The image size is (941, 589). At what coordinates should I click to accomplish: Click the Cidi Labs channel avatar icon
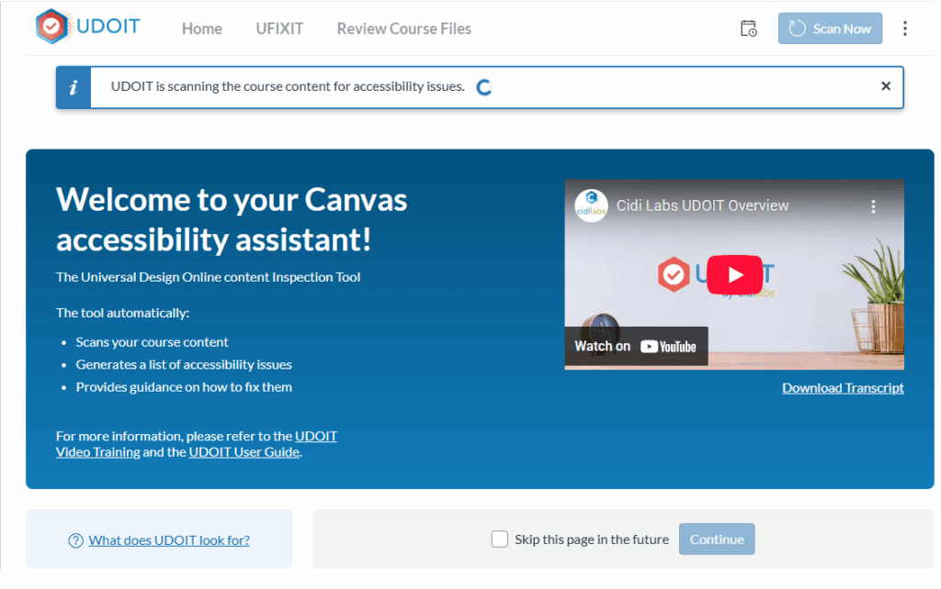pyautogui.click(x=592, y=206)
